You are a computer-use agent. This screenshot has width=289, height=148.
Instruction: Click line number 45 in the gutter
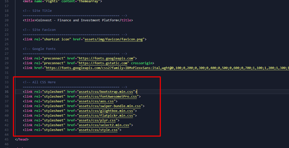(7, 139)
